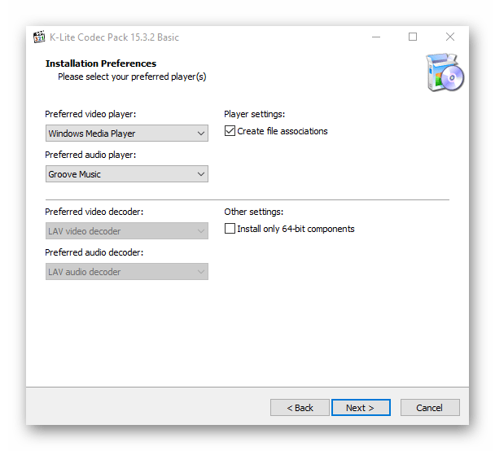Open the Preferred video player dropdown
The height and width of the screenshot is (451, 495).
126,134
